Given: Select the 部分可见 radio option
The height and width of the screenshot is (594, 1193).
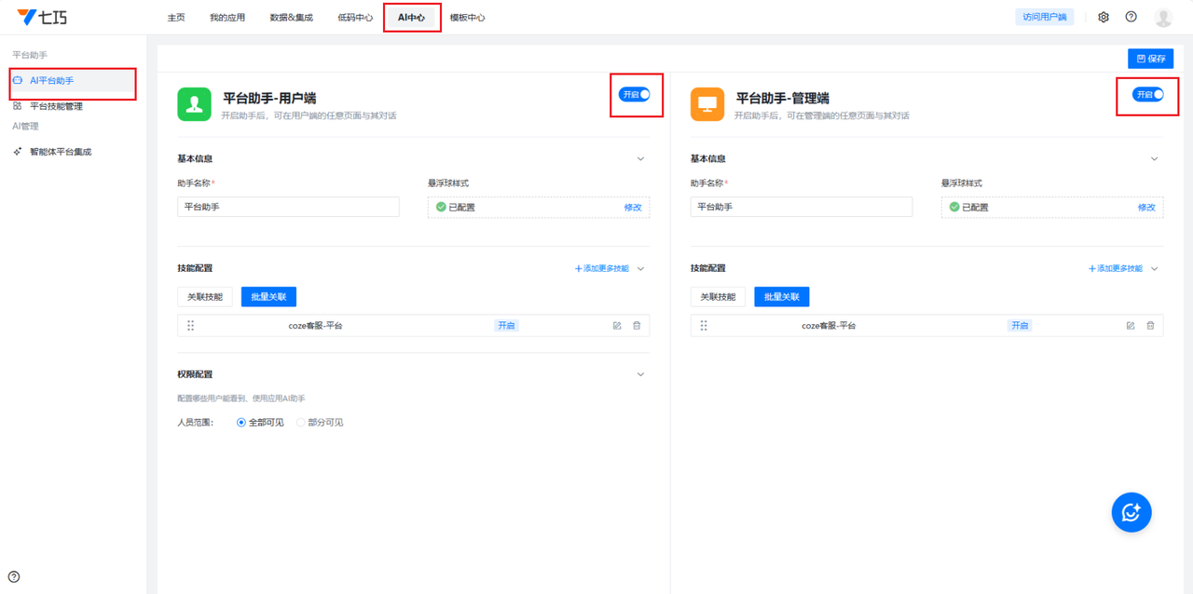Looking at the screenshot, I should (x=301, y=423).
